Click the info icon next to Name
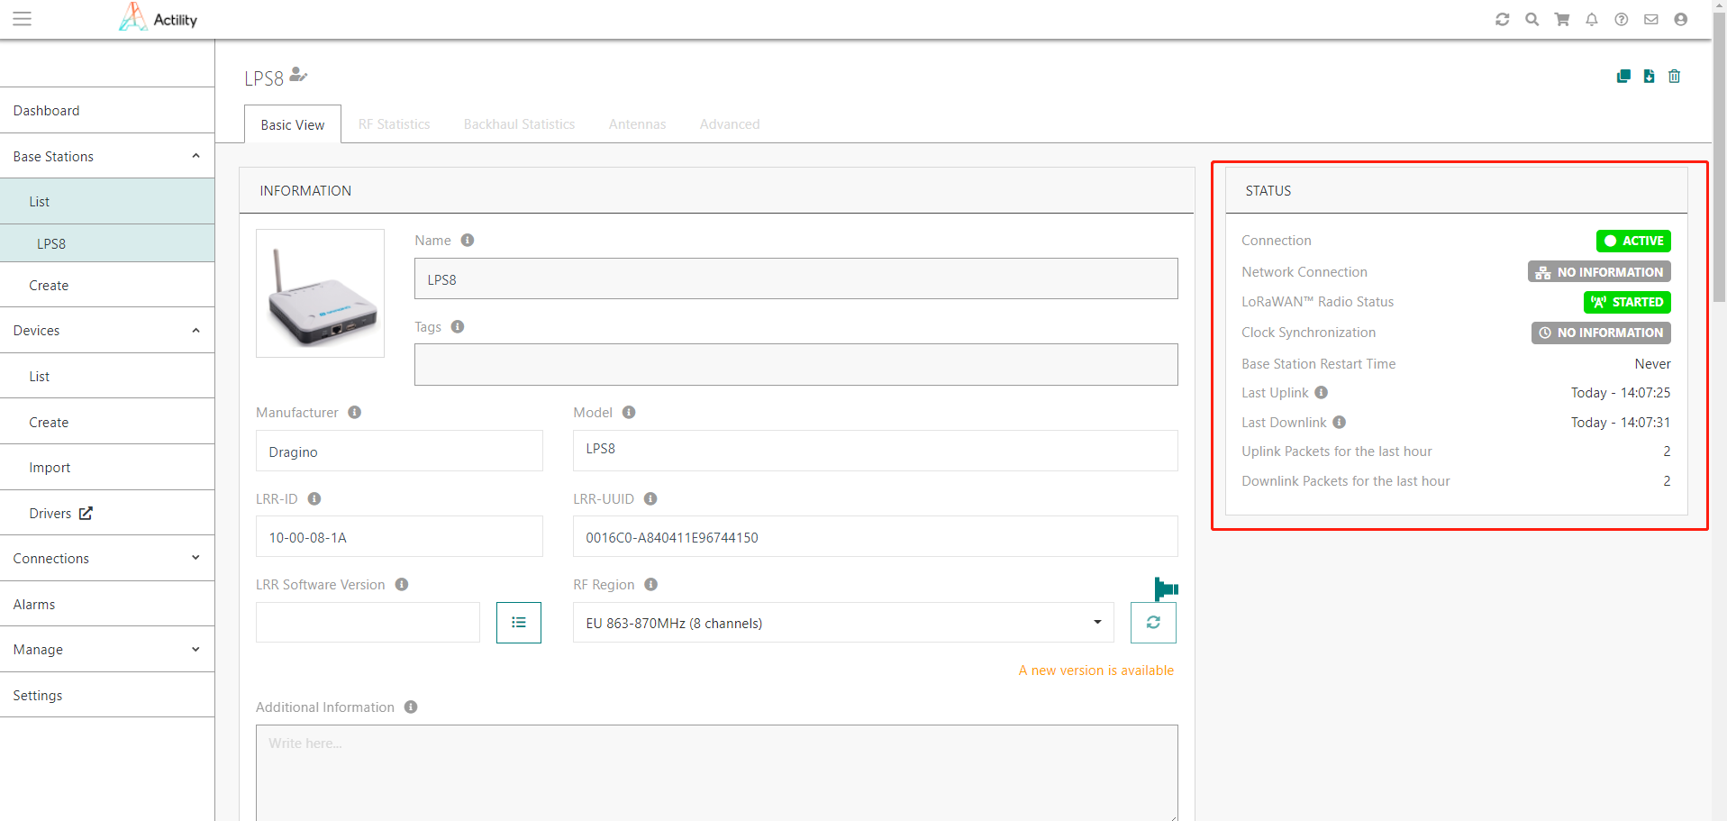1727x821 pixels. (468, 241)
